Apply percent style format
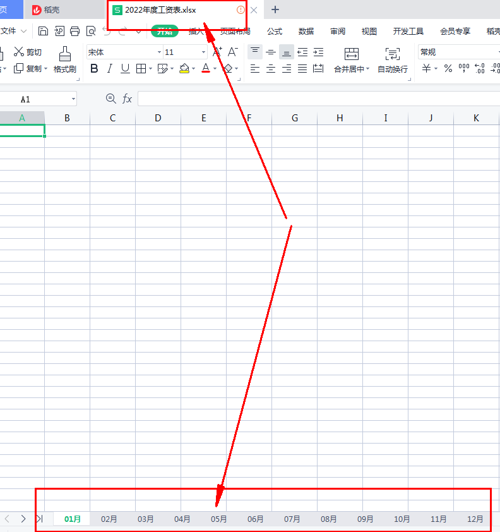This screenshot has height=532, width=500. click(448, 68)
